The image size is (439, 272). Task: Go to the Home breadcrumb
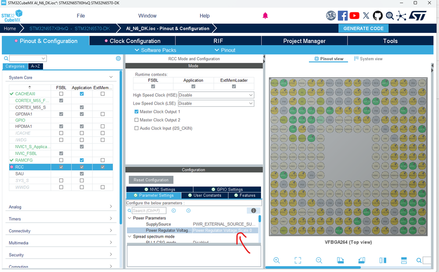(10, 29)
